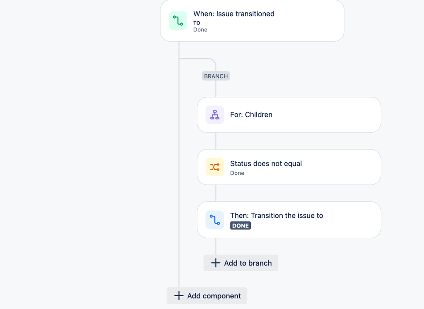
Task: Click the orange shuffle condition icon
Action: click(x=215, y=167)
